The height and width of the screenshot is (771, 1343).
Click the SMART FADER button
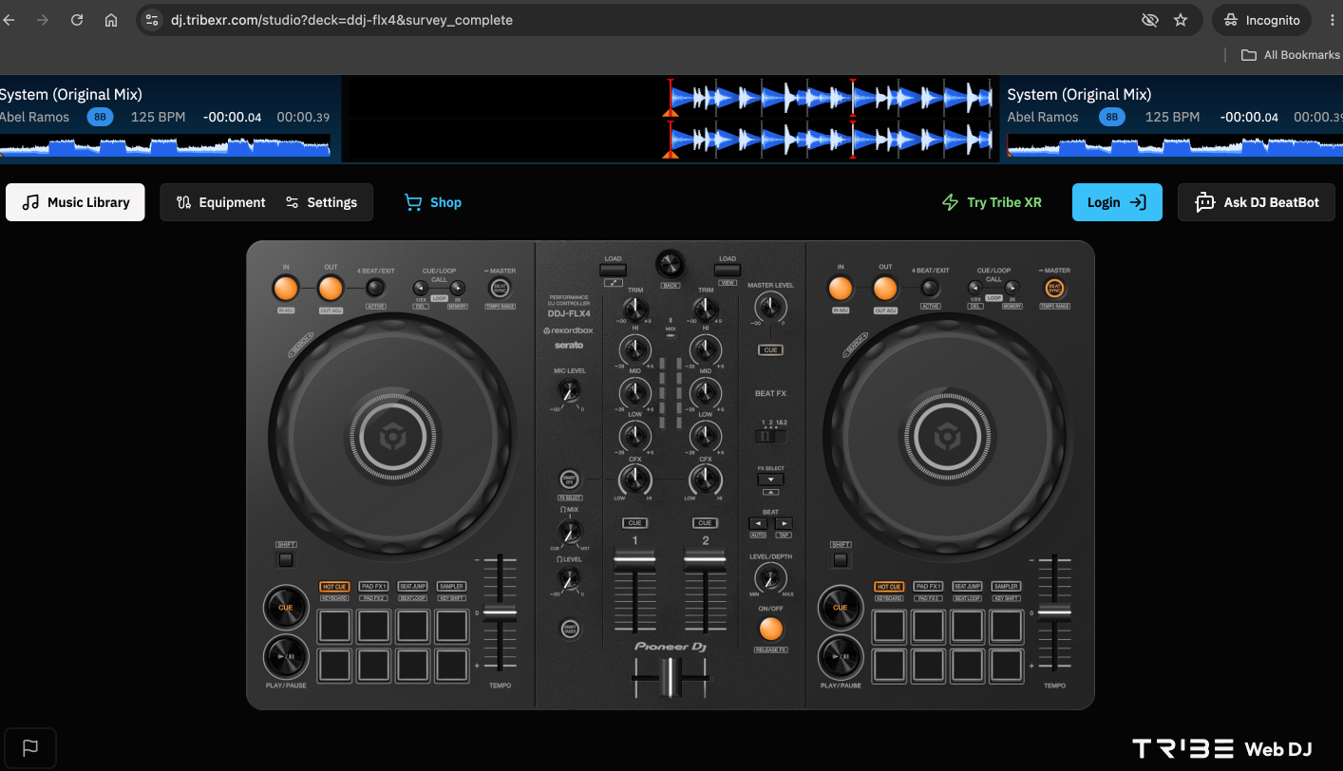click(570, 629)
